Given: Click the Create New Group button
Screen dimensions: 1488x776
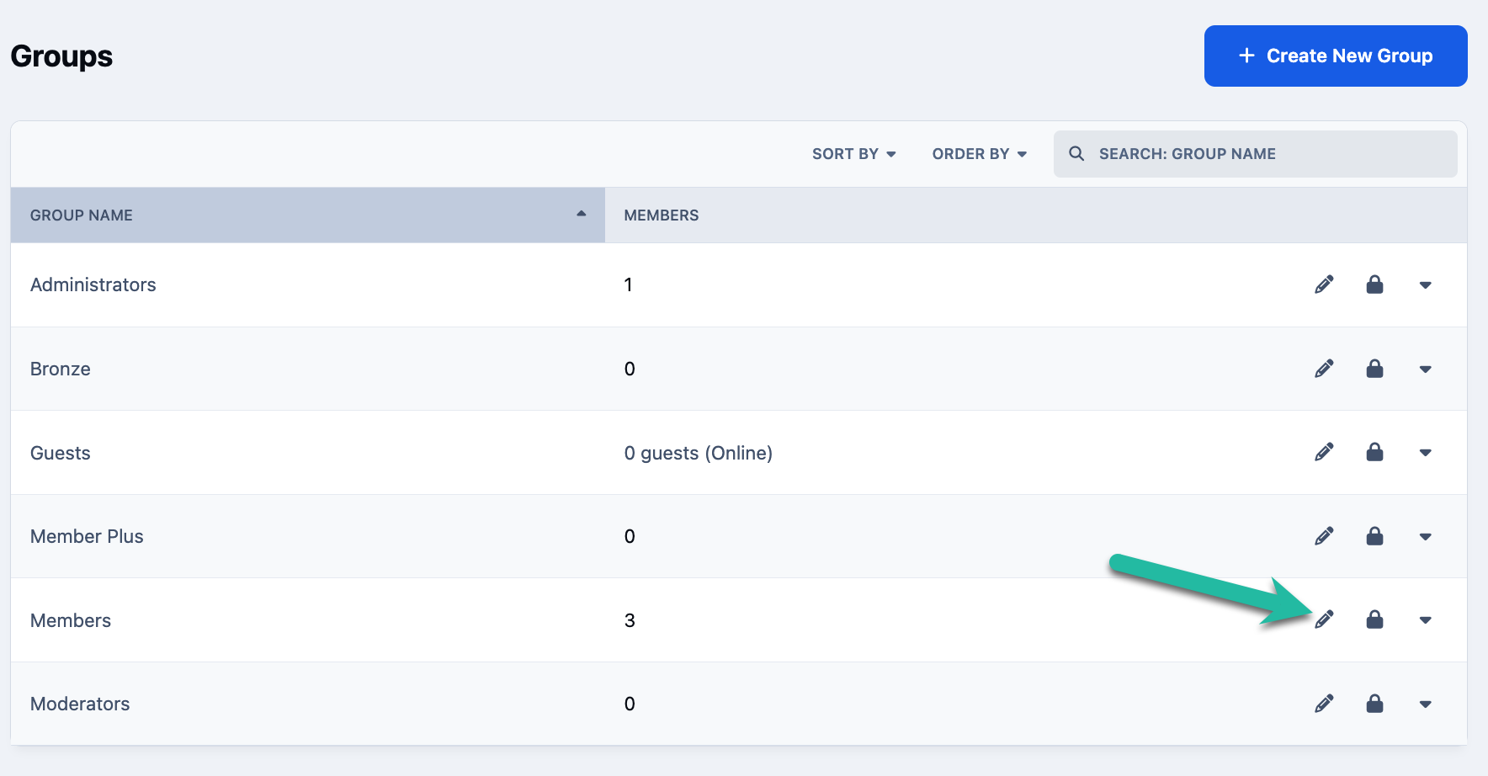Looking at the screenshot, I should (1336, 56).
